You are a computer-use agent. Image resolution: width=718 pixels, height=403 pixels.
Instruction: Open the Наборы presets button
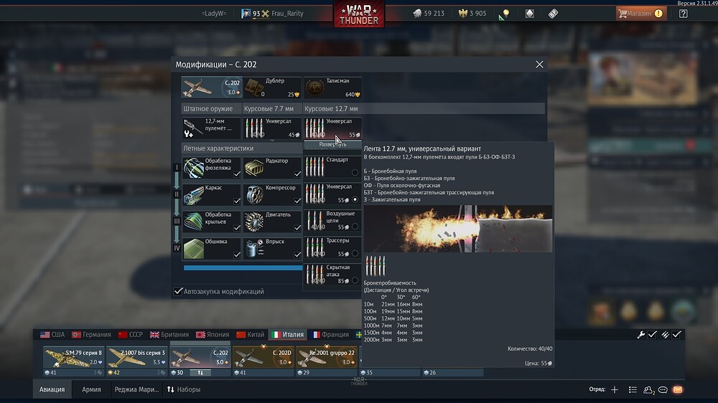tap(184, 389)
